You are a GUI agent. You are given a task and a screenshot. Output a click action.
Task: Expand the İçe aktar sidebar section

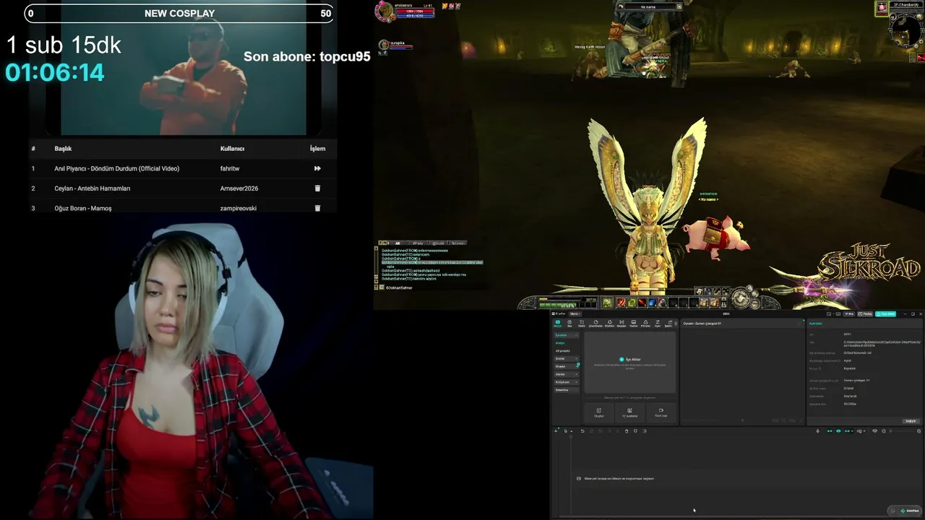(x=566, y=335)
